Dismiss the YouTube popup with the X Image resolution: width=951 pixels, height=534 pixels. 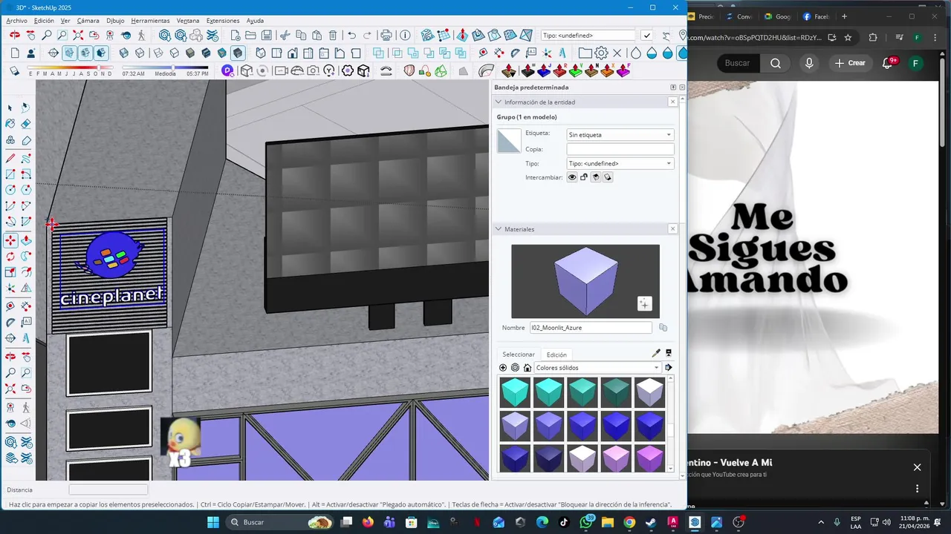[917, 467]
